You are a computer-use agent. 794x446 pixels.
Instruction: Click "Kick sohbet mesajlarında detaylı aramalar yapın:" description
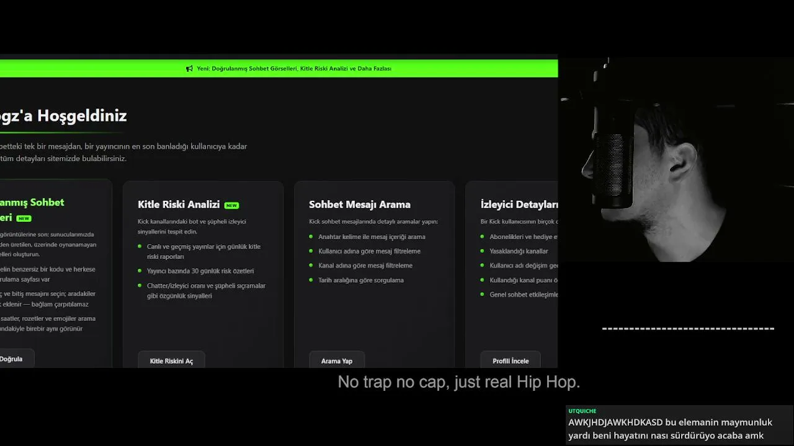[373, 222]
